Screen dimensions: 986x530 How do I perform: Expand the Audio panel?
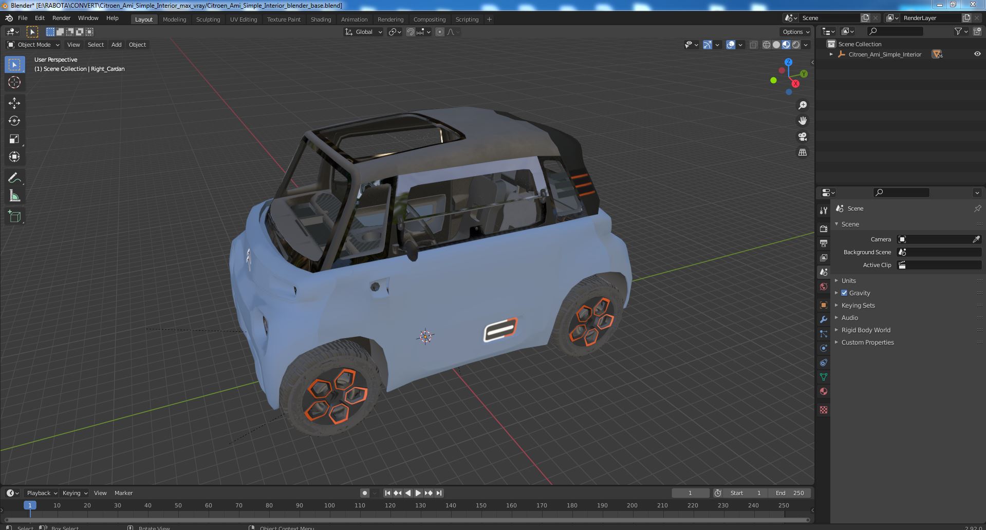(849, 317)
